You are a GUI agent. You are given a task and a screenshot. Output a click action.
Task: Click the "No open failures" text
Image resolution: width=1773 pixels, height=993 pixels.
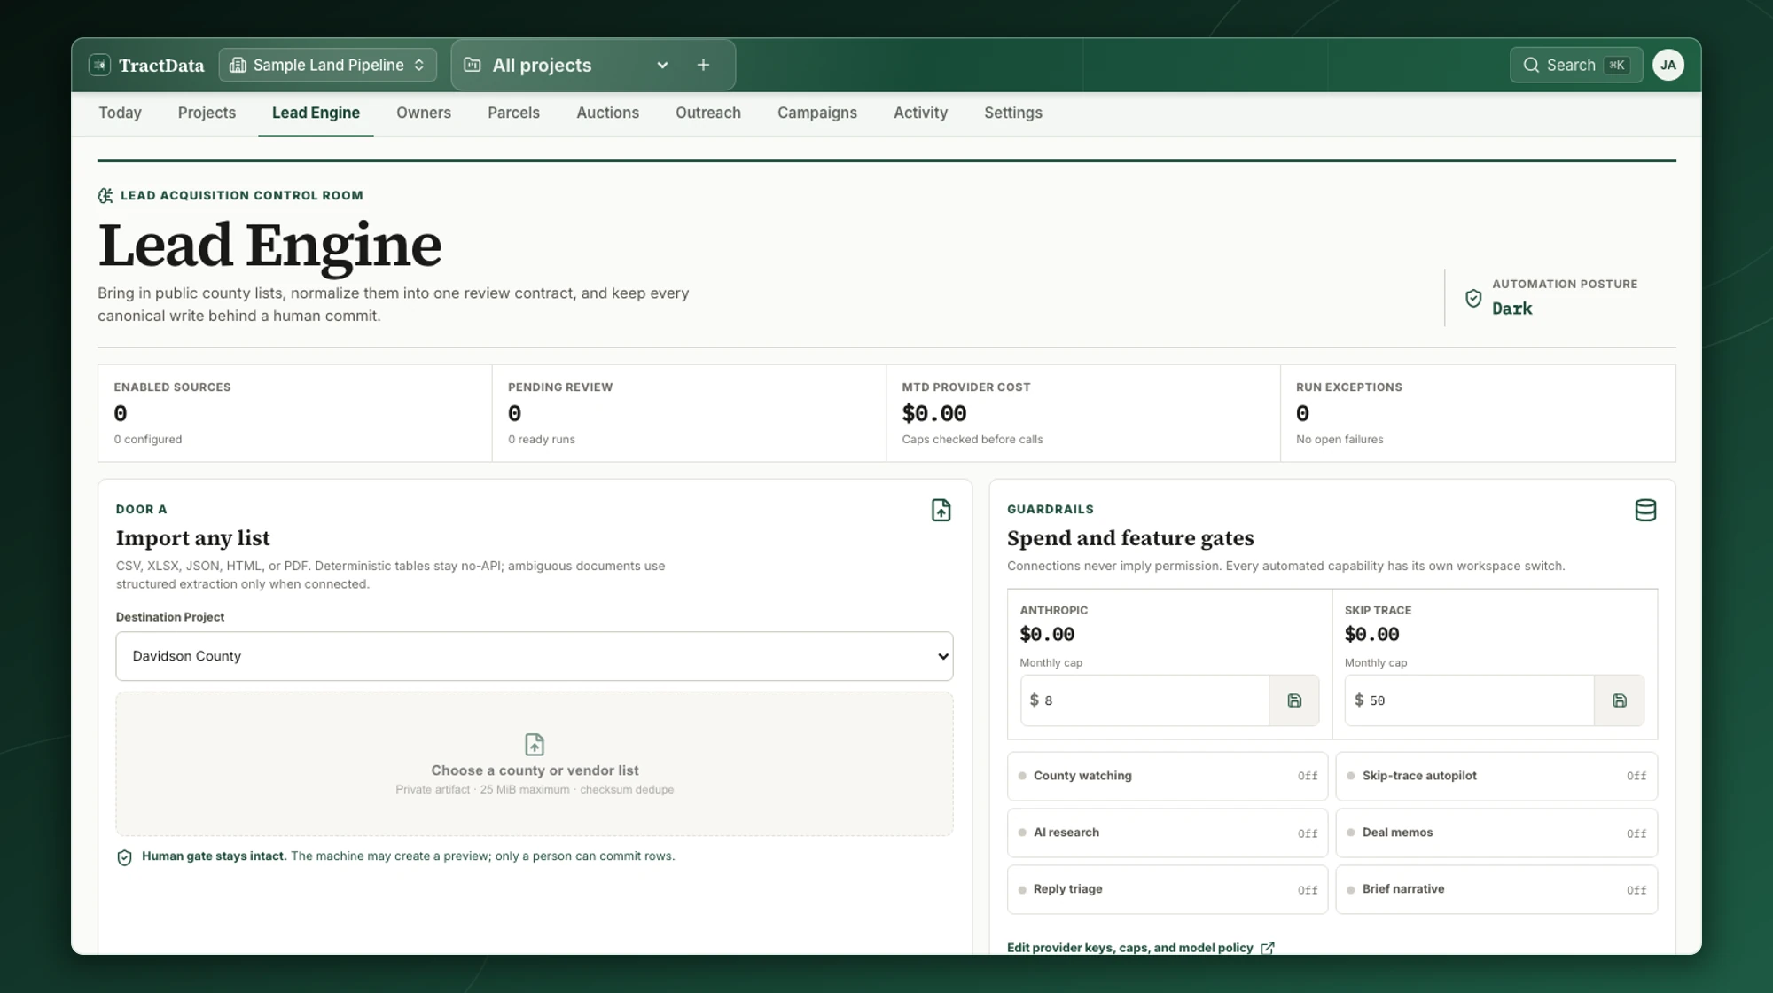pos(1339,439)
